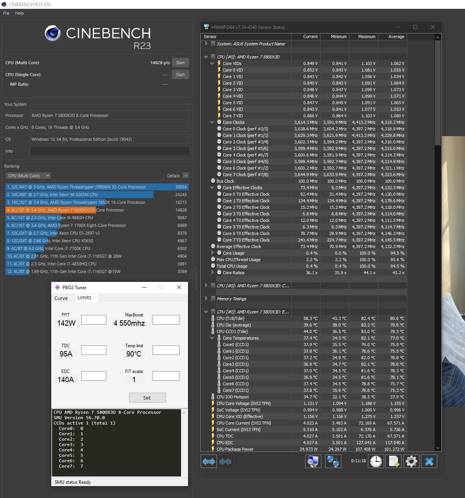This screenshot has height=498, width=465.
Task: Click Memory Timings chip icon
Action: [213, 298]
